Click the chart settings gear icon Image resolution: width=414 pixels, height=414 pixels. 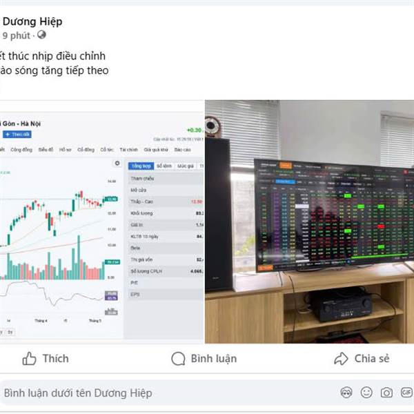pos(117,163)
